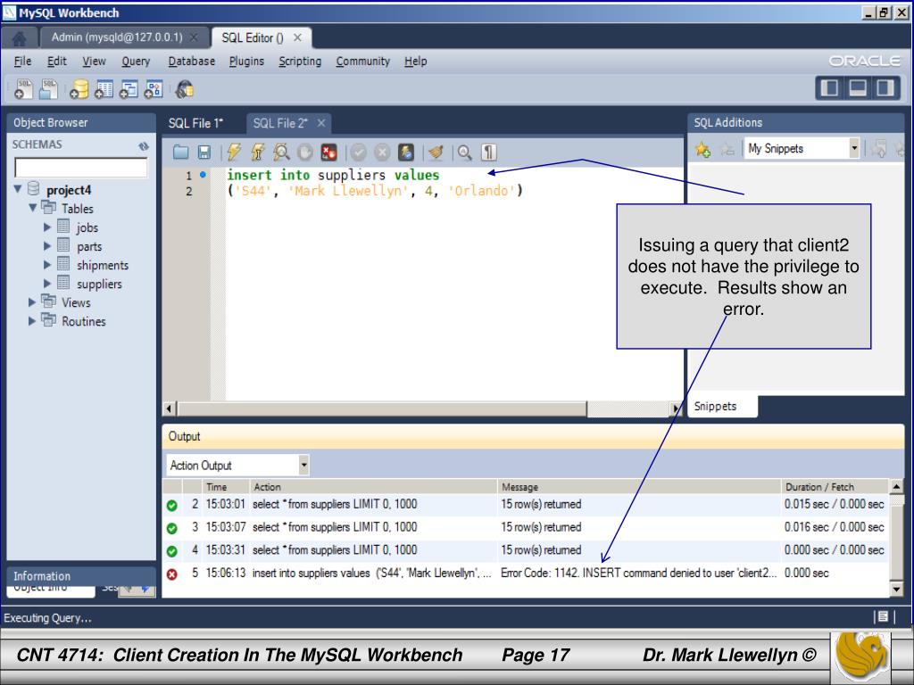
Task: Open SQL script file icon in main toolbar
Action: point(48,89)
